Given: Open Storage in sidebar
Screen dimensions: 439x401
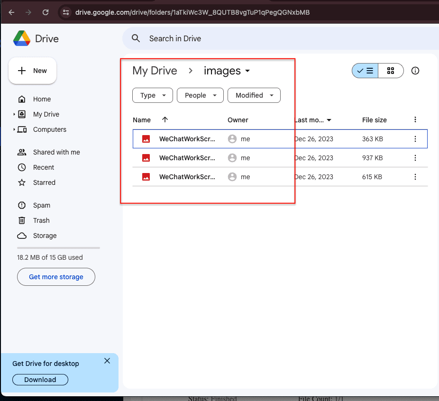Looking at the screenshot, I should 45,236.
